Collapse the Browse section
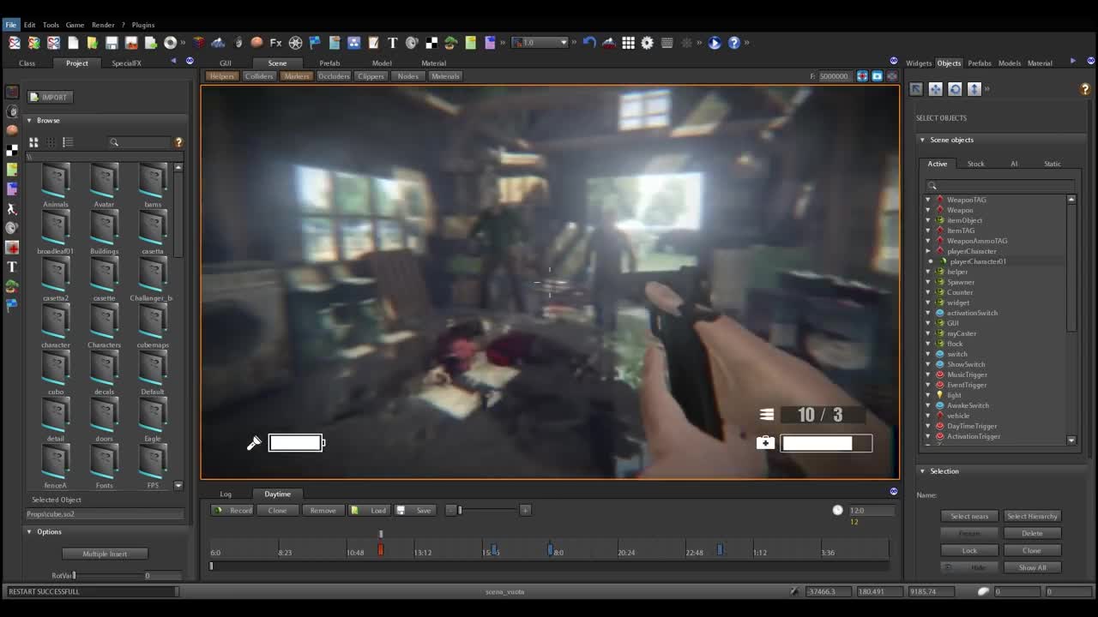Screen dimensions: 1098x617 pos(29,121)
